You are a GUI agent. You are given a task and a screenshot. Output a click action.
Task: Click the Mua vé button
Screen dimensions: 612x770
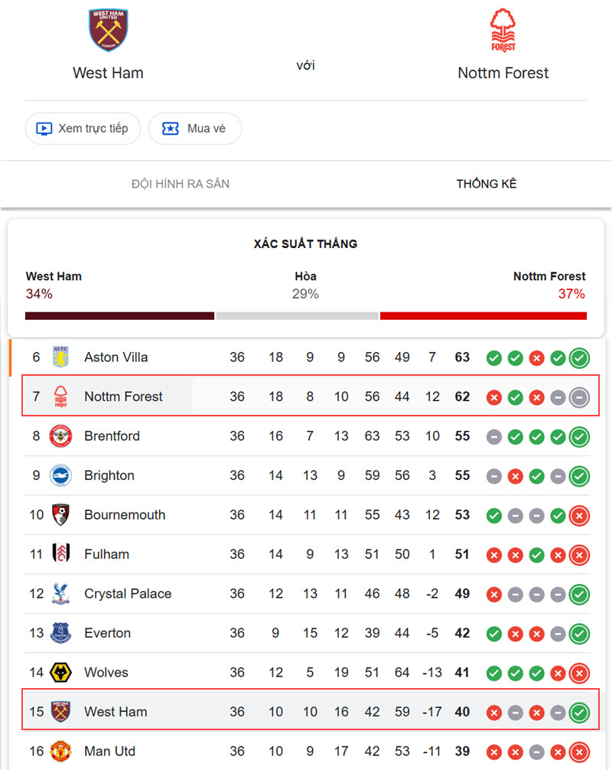195,129
